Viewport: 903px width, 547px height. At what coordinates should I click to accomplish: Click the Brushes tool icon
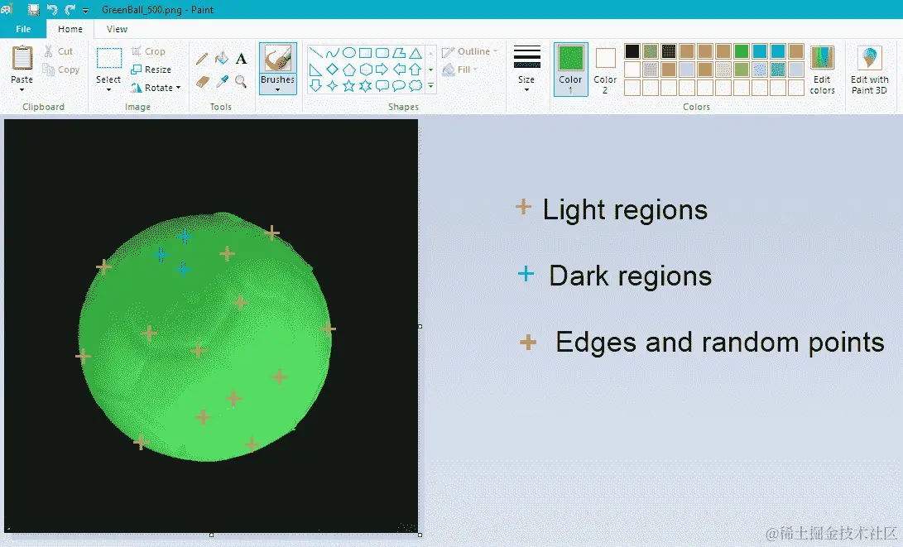(277, 58)
